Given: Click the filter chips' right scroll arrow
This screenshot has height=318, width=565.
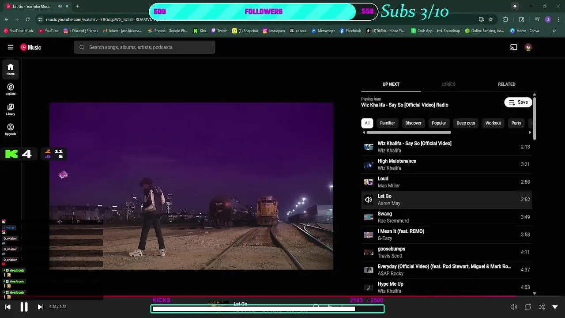Looking at the screenshot, I should pos(530,132).
